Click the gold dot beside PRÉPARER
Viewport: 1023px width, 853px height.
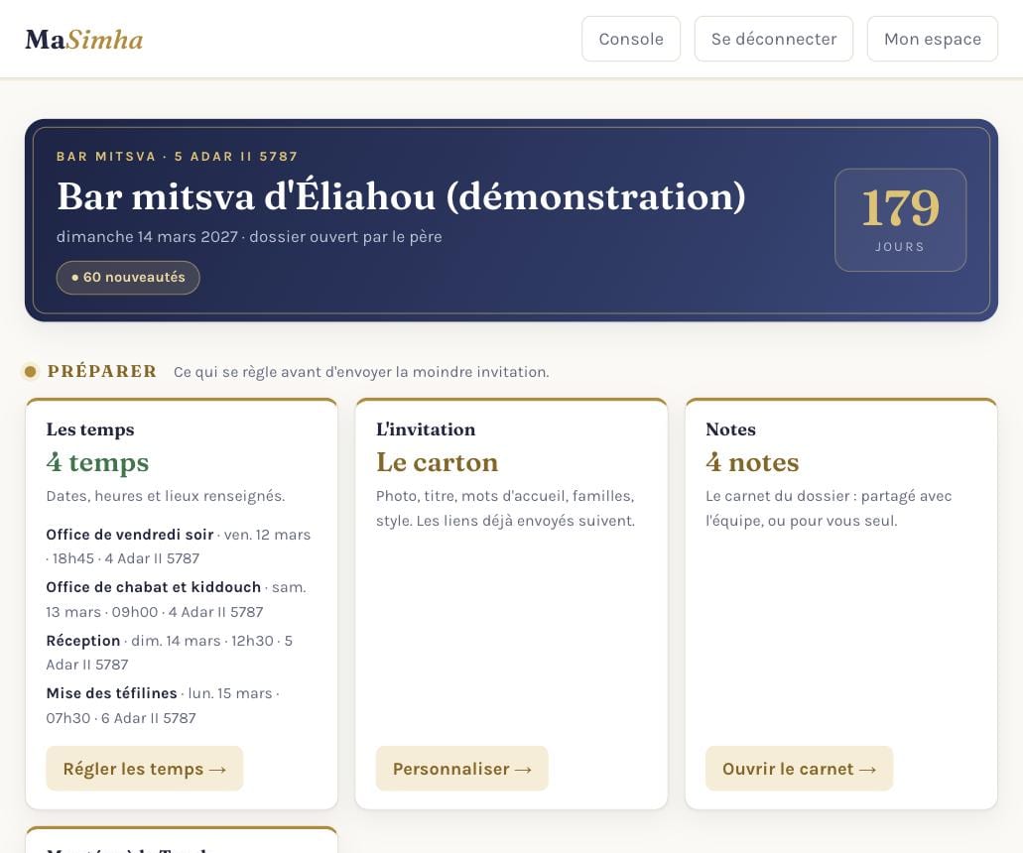tap(30, 372)
